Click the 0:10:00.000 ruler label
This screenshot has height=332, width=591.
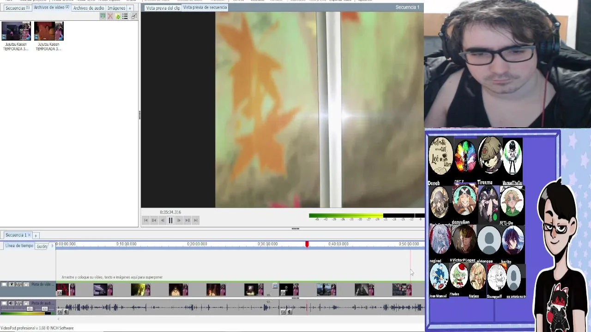tap(126, 244)
